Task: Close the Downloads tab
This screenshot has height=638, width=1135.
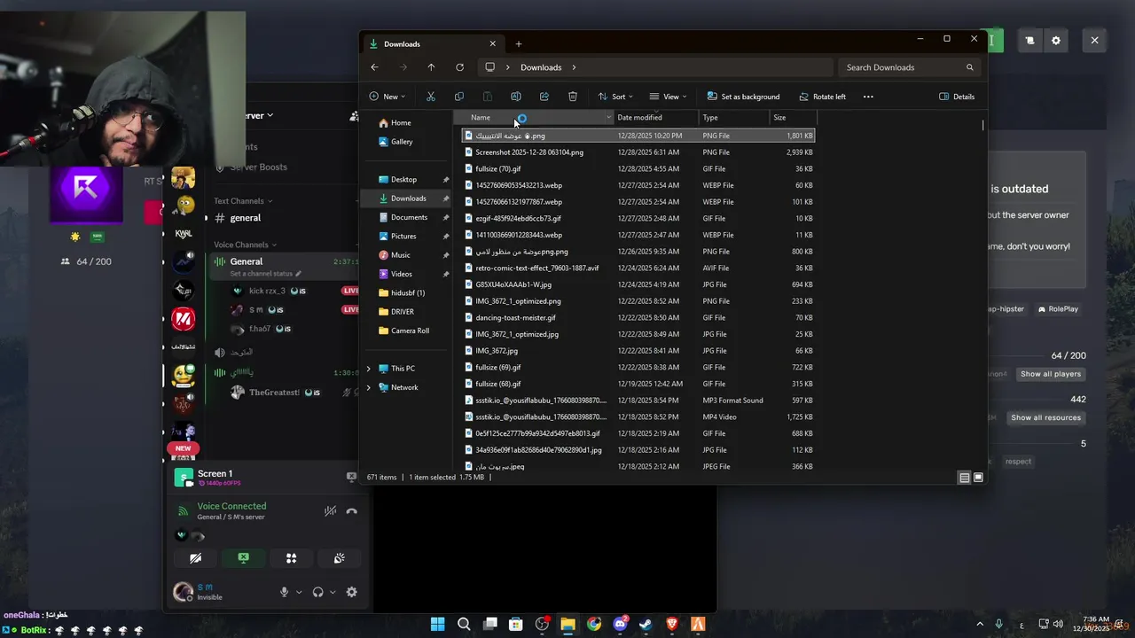Action: tap(493, 44)
